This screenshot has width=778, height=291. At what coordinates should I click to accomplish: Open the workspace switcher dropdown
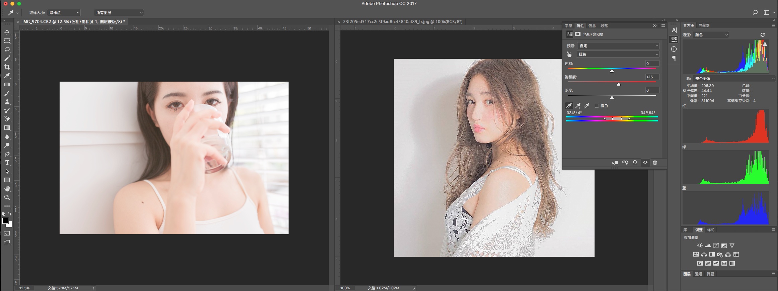(x=769, y=13)
